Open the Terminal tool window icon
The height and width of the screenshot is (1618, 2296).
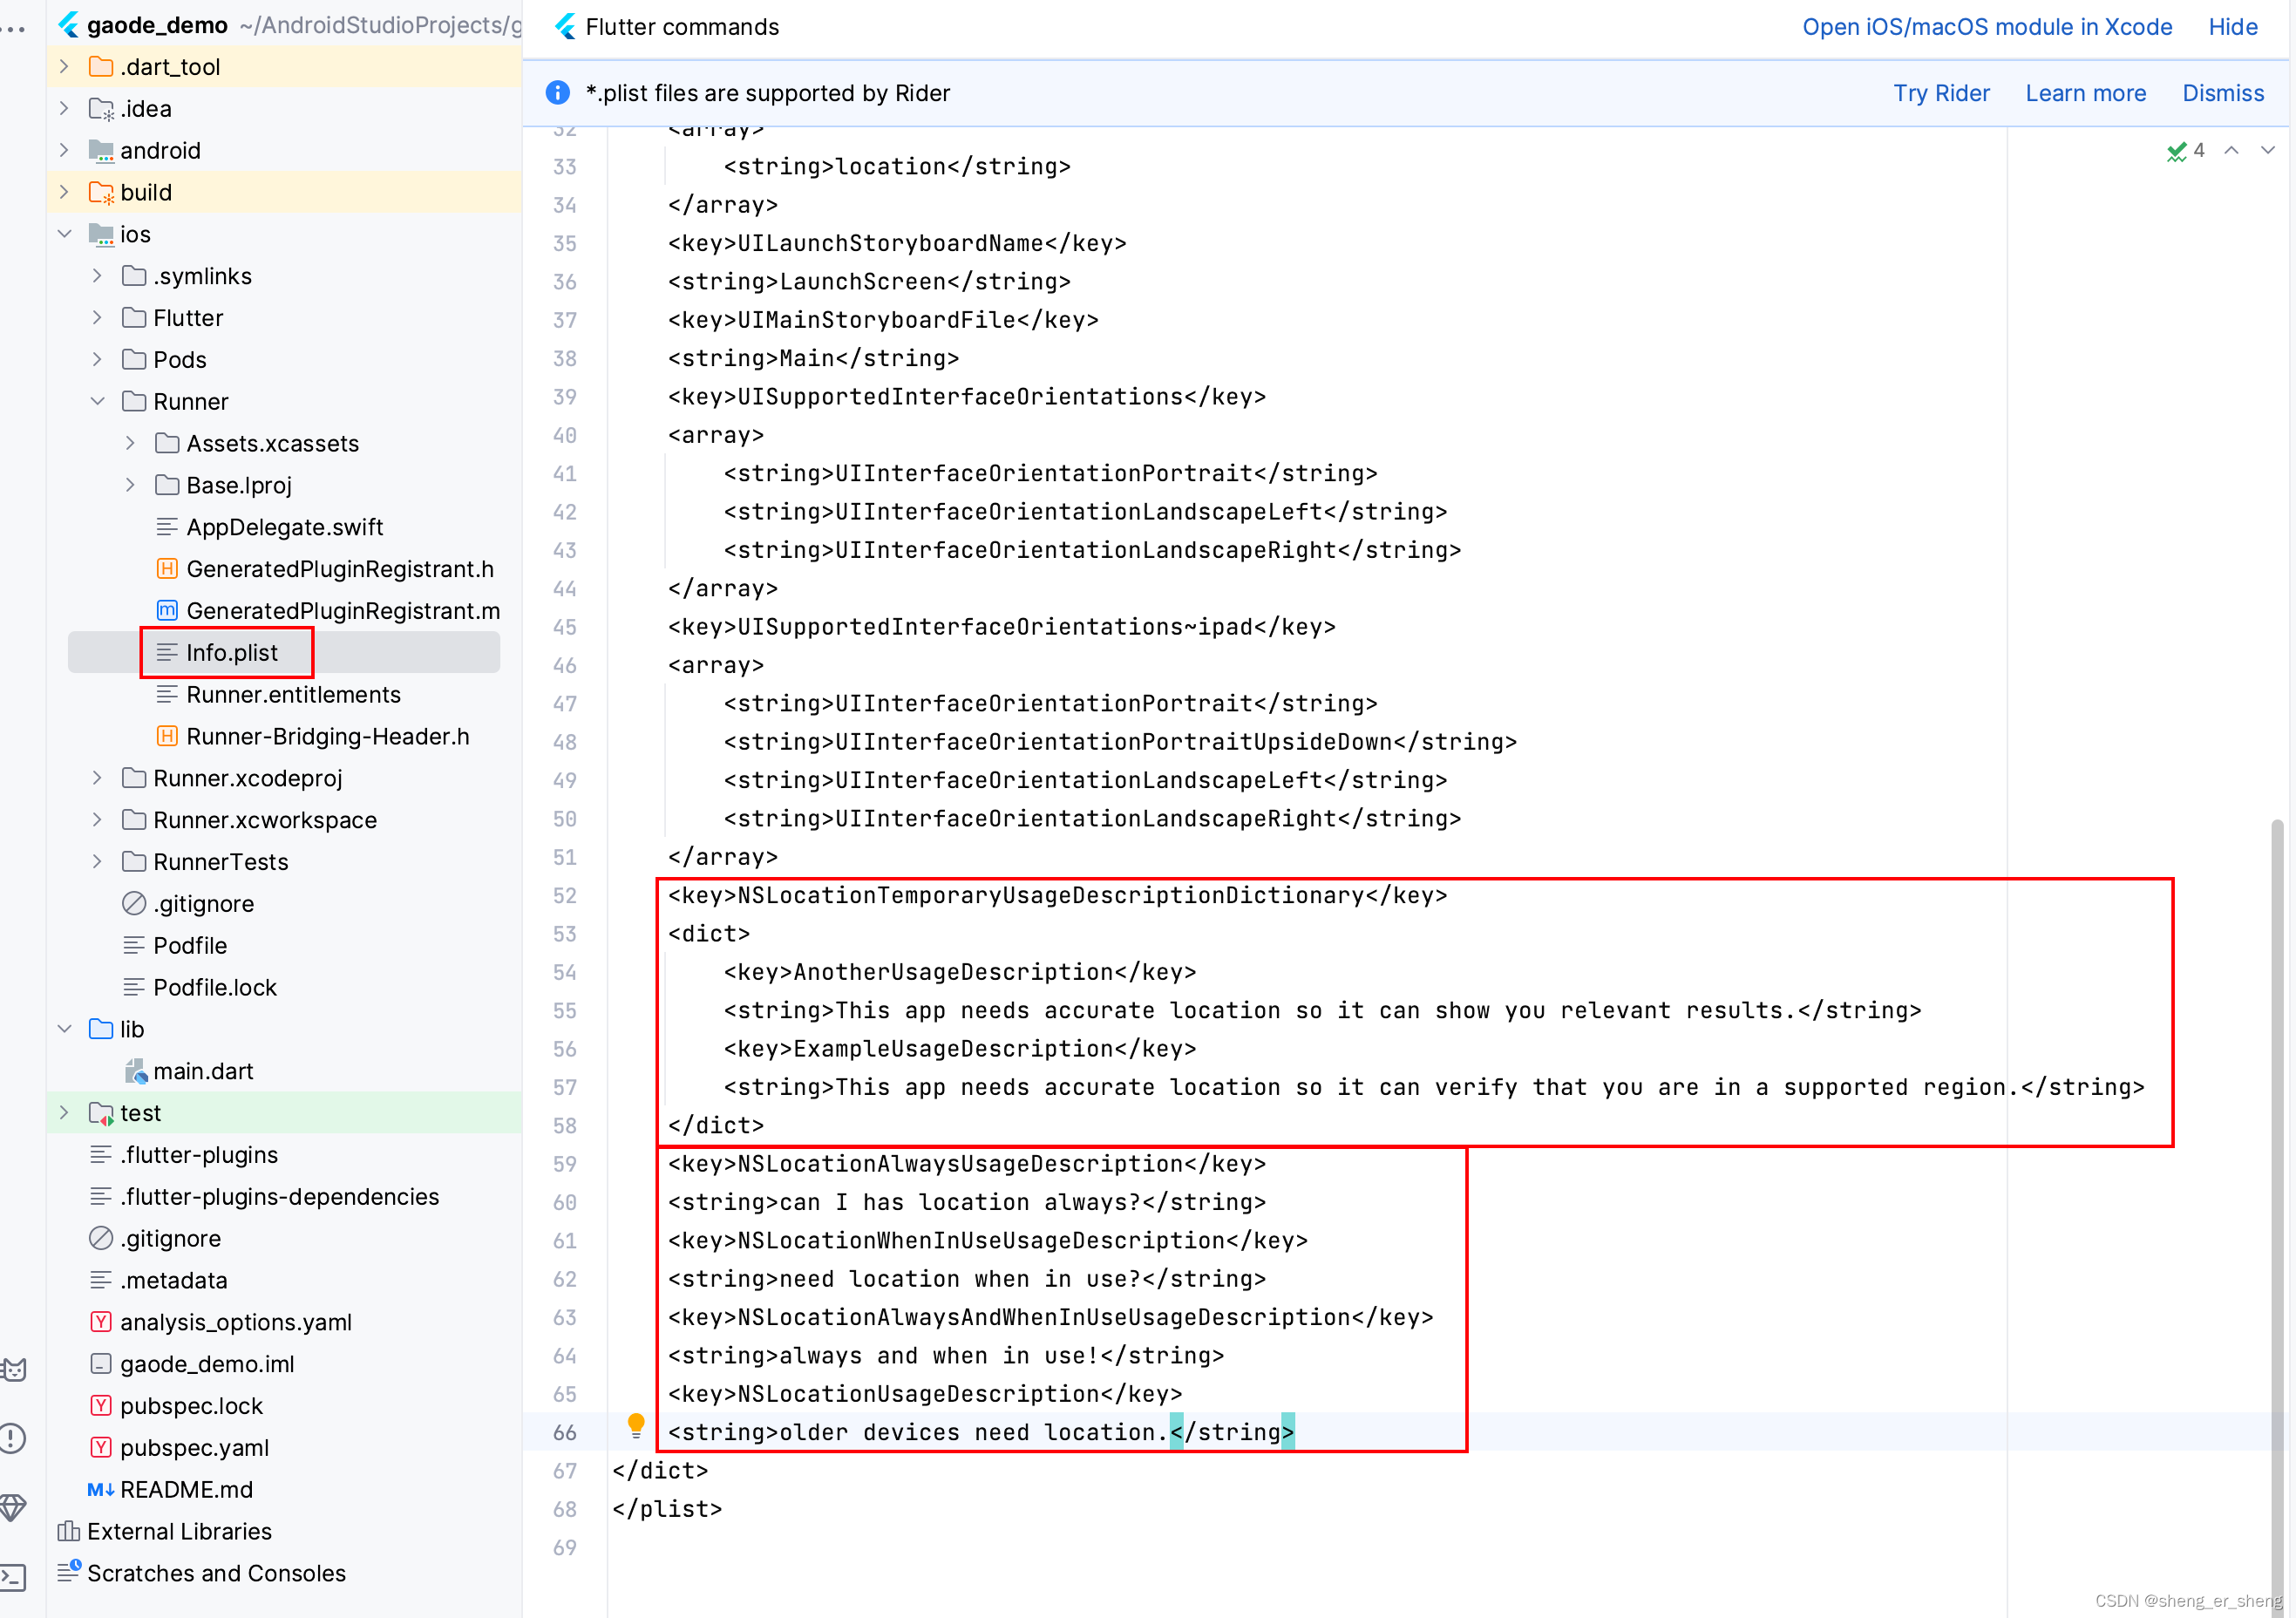pos(14,1577)
